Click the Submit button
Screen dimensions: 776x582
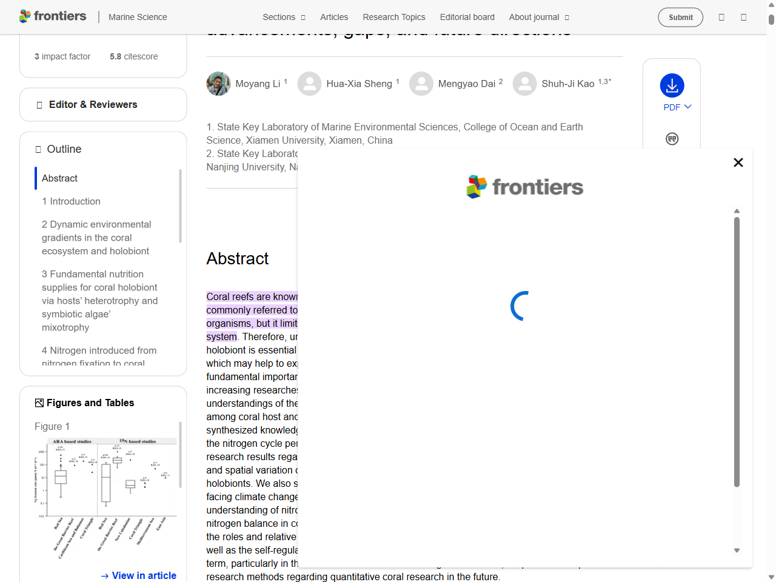680,17
